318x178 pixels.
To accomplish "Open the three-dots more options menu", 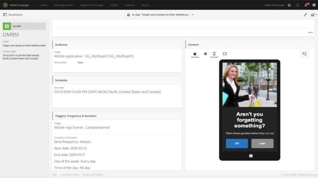I will point(310,33).
